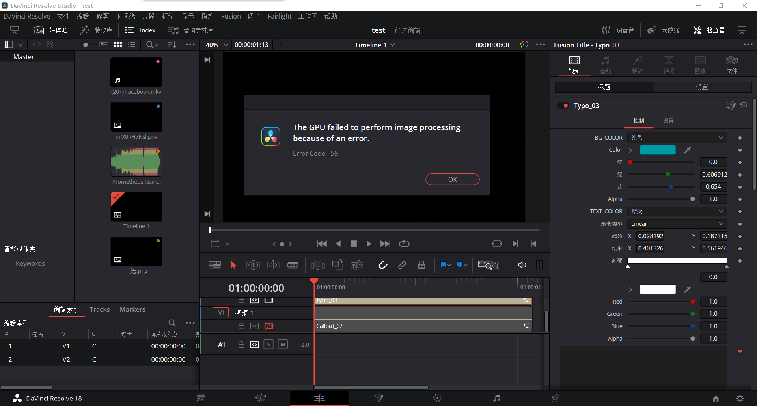757x406 pixels.
Task: Mute audio track A1 with M button
Action: point(283,345)
